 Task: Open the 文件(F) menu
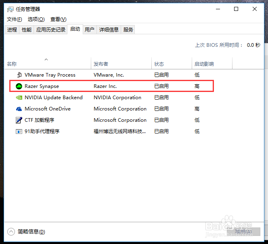pyautogui.click(x=15, y=19)
